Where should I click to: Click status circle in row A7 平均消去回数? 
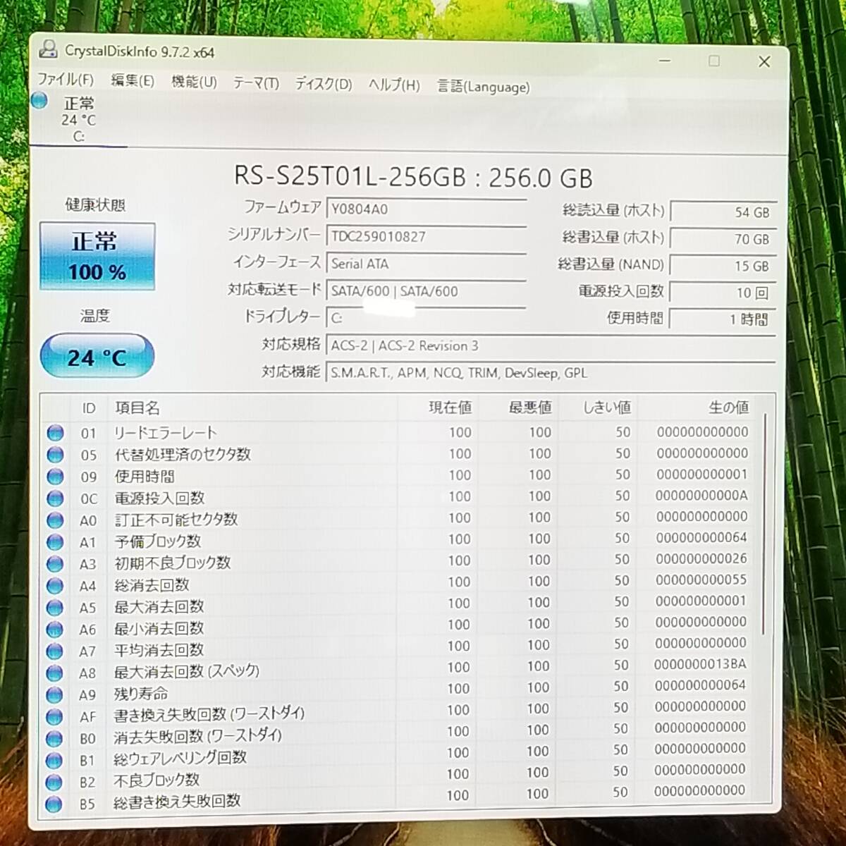pyautogui.click(x=54, y=651)
